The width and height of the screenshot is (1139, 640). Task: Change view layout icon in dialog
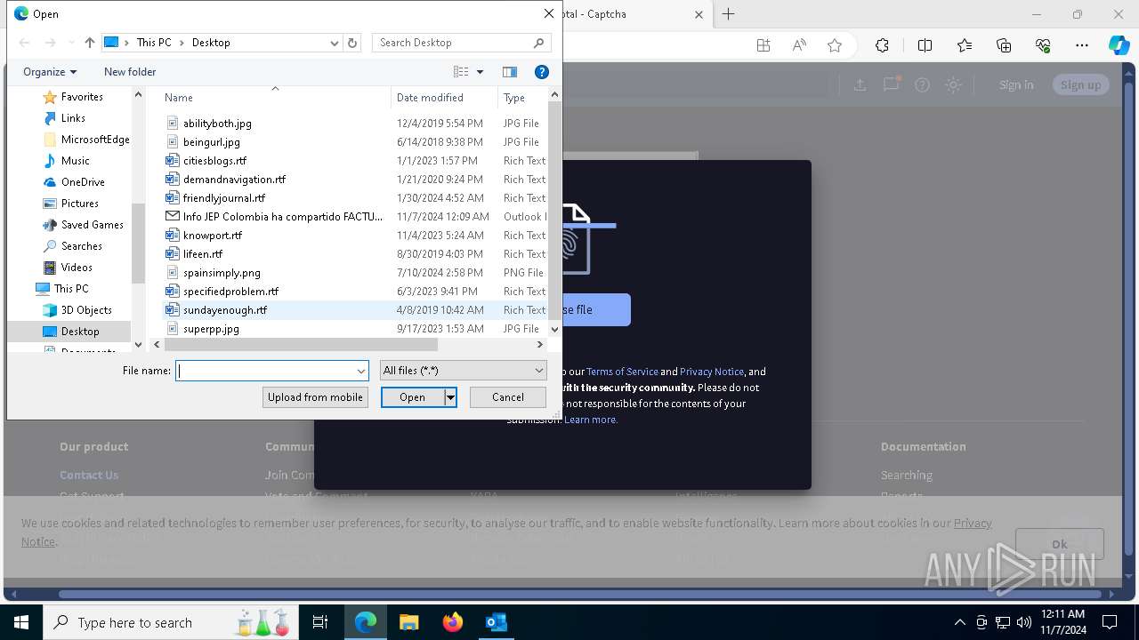(x=461, y=72)
